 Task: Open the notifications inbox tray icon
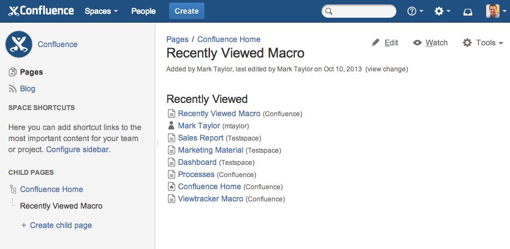pos(468,11)
